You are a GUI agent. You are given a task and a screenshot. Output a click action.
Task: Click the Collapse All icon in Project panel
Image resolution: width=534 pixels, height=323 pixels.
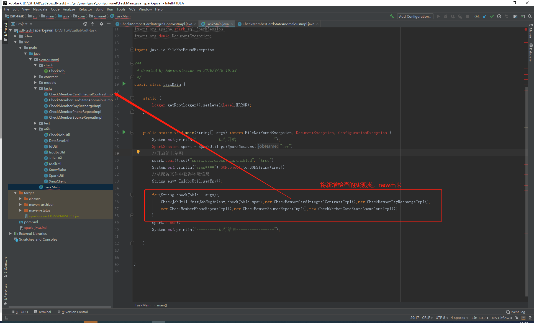point(93,24)
